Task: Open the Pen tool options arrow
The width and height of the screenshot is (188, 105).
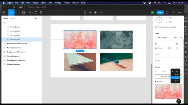Action: pos(32,13)
